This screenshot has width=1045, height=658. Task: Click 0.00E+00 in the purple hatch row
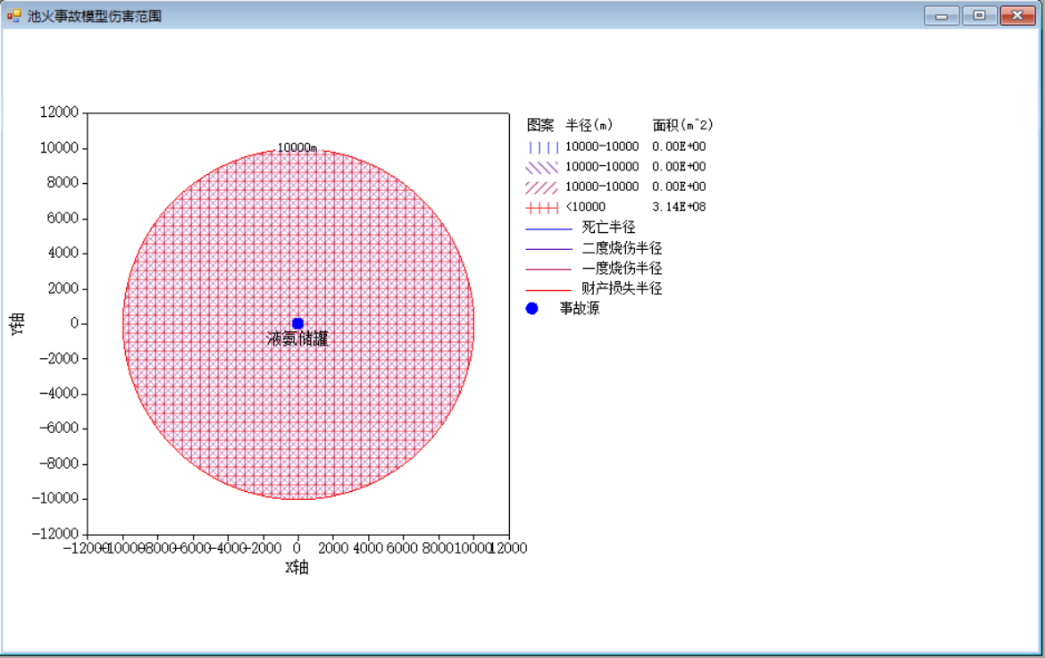(679, 166)
